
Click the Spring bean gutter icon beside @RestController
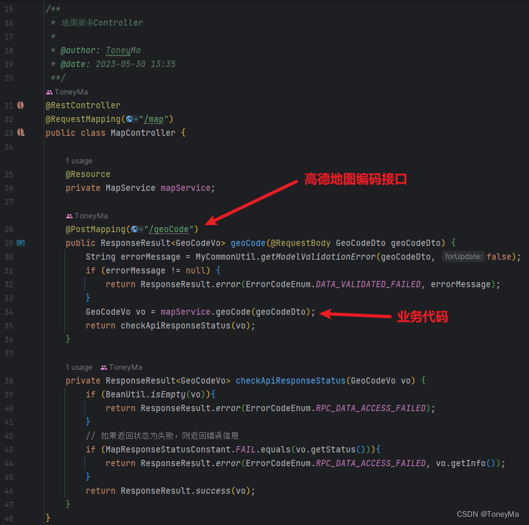(x=21, y=105)
